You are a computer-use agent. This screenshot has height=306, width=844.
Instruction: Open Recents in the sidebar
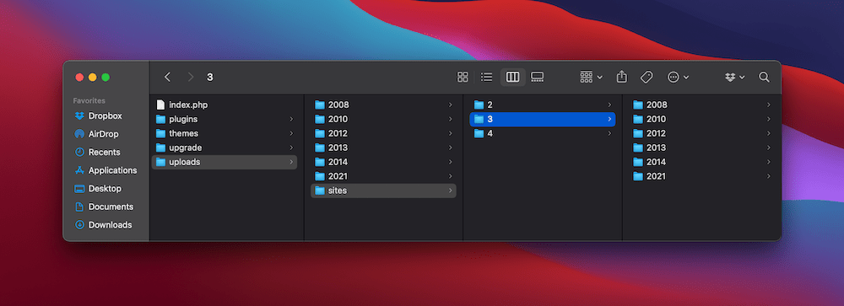click(105, 153)
